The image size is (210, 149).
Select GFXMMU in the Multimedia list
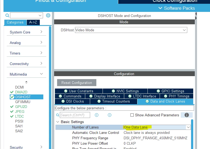(23, 102)
